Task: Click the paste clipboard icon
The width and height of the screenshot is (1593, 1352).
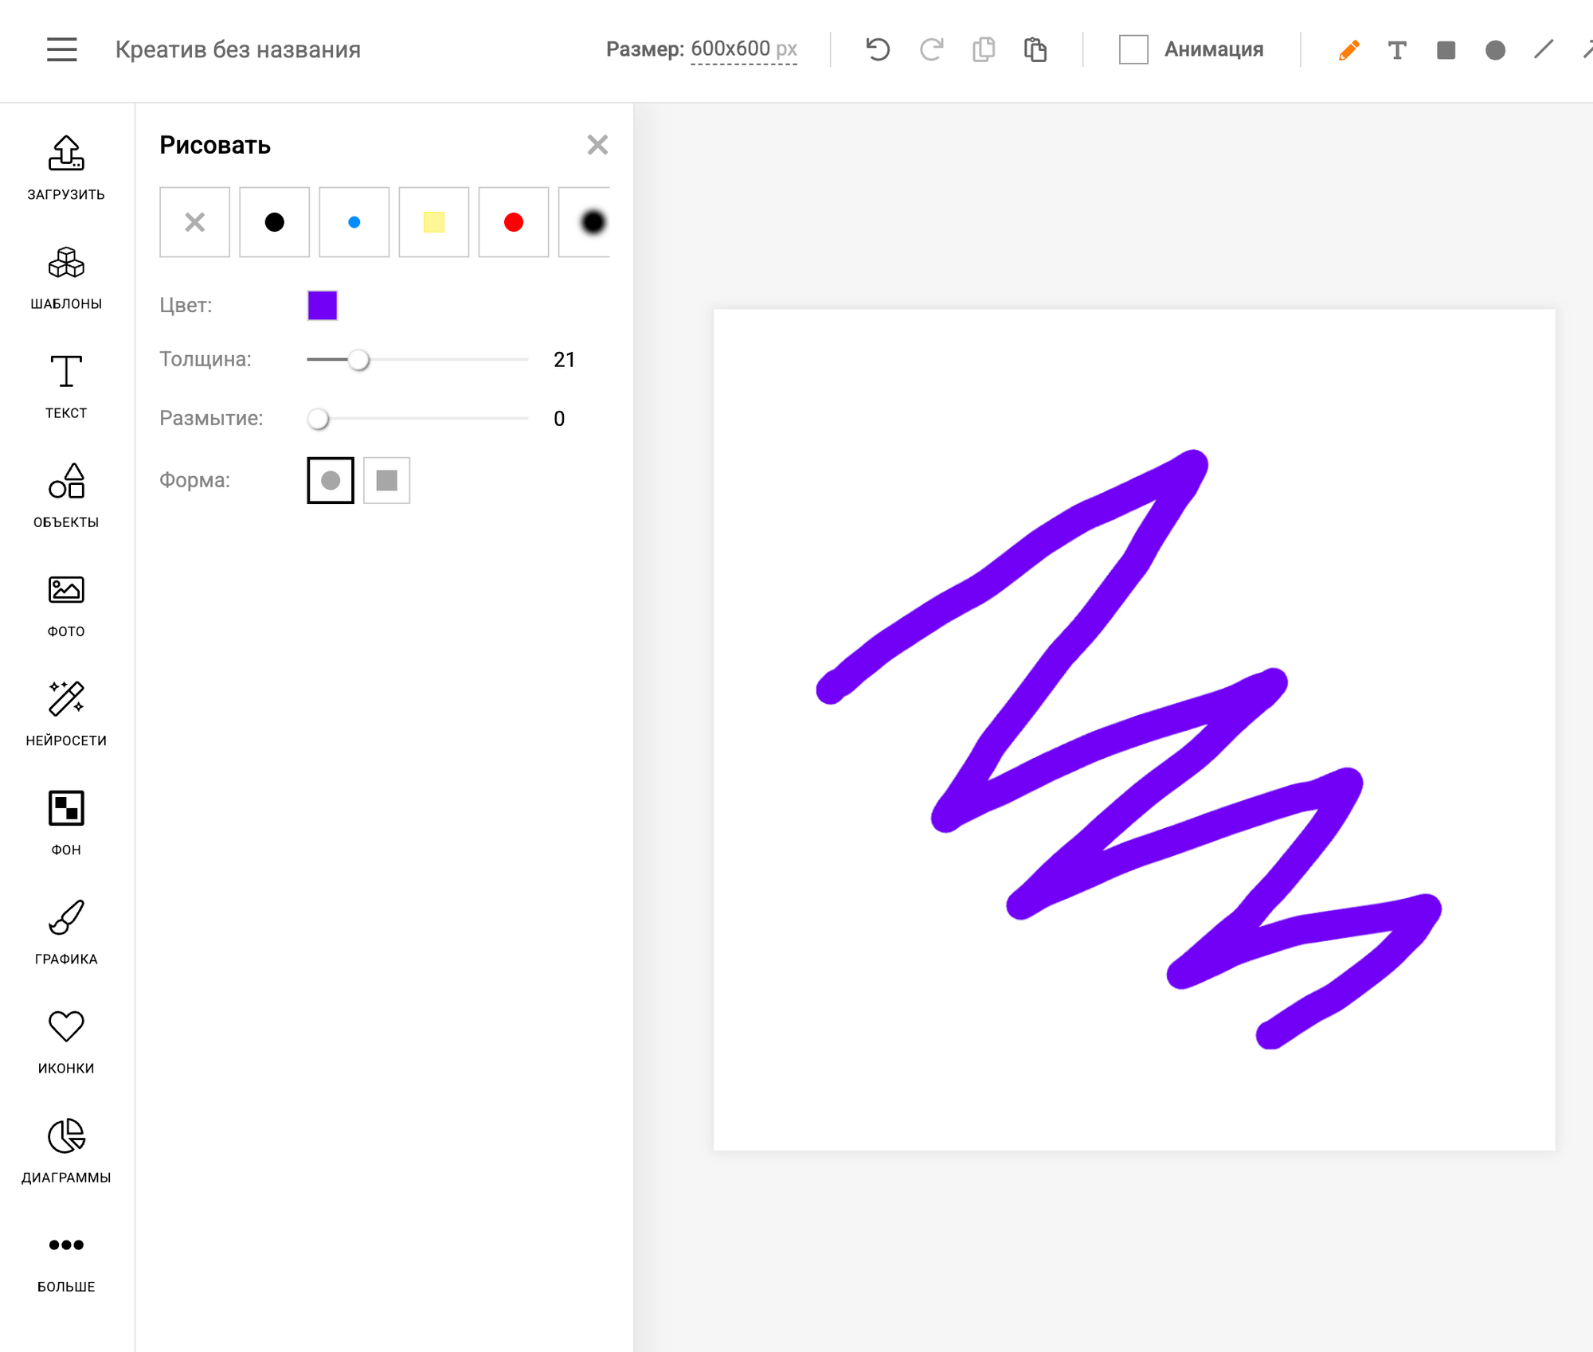Action: [1035, 49]
